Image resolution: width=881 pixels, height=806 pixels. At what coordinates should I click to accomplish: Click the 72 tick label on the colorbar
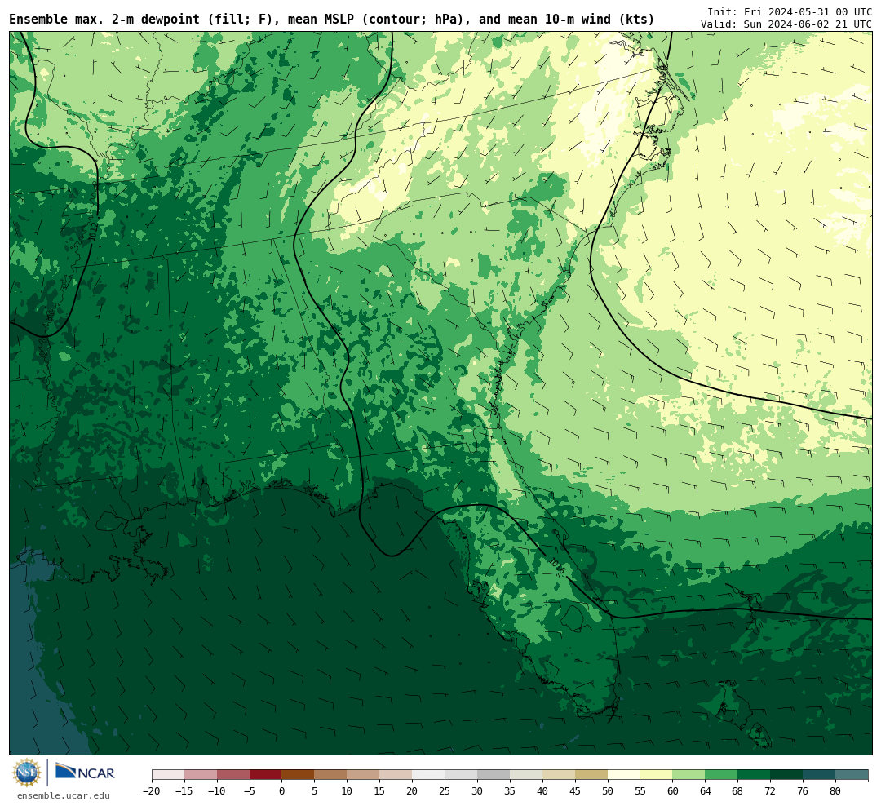coord(771,791)
